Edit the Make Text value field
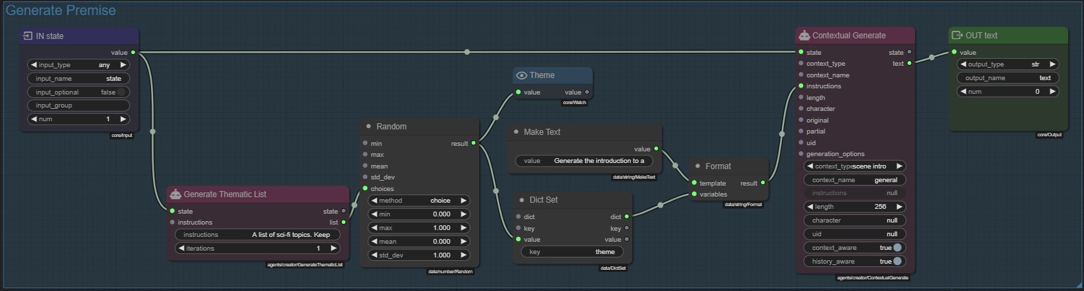This screenshot has height=291, width=1084. tap(588, 161)
